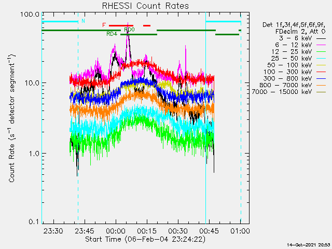332x249 pixels.
Task: Select the 50 - 100 keV legend entry
Action: pos(296,65)
